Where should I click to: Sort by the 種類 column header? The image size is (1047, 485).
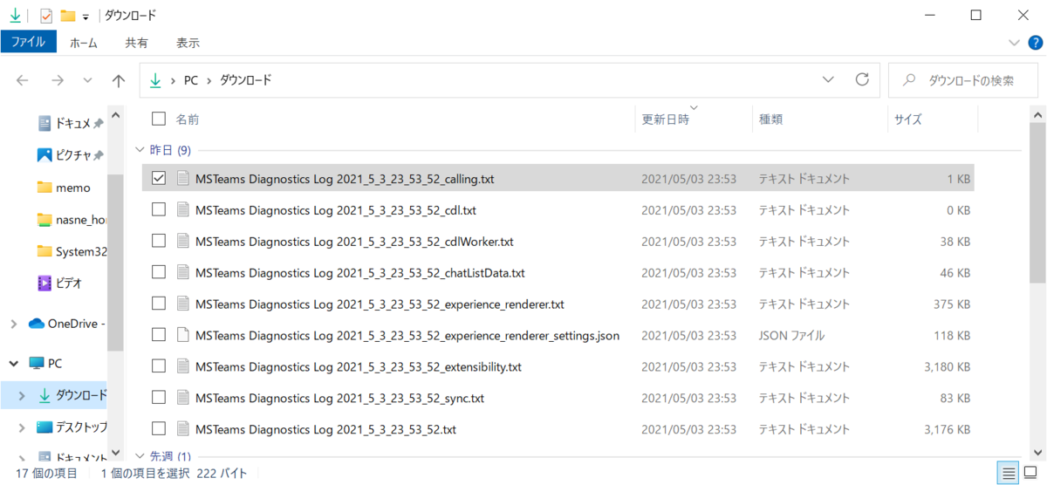pyautogui.click(x=770, y=120)
